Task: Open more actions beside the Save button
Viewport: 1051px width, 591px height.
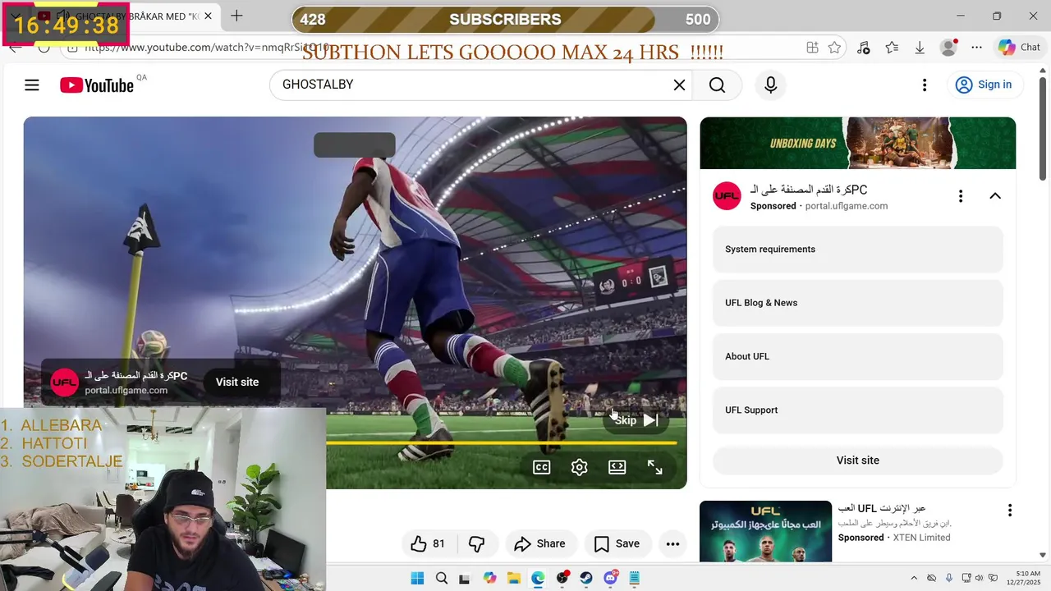Action: (672, 543)
